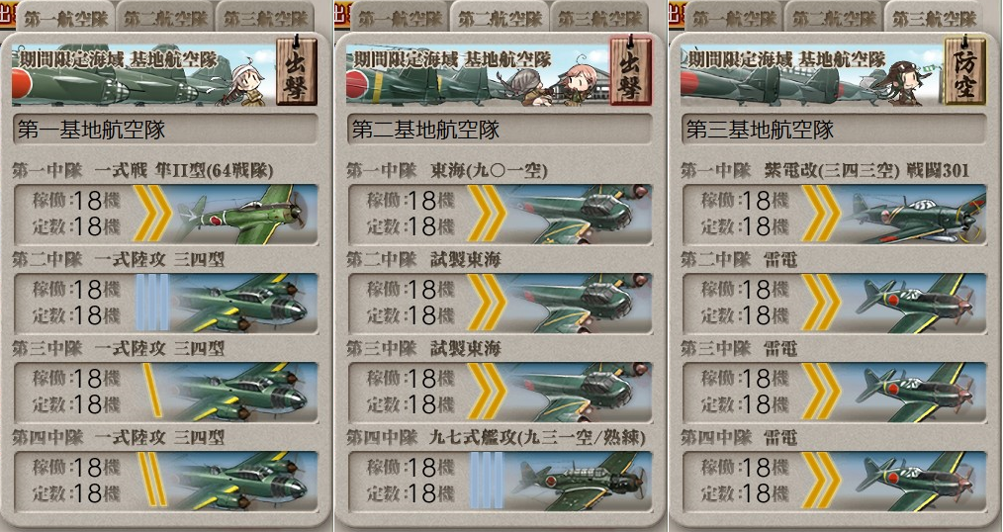Viewport: 1003px width, 532px height.
Task: Select the 紫電改(三四三空) 戦闘301 fighter image
Action: pyautogui.click(x=913, y=214)
